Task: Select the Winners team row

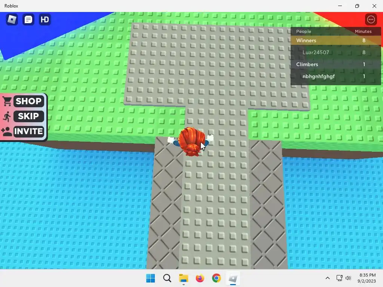Action: (335, 40)
